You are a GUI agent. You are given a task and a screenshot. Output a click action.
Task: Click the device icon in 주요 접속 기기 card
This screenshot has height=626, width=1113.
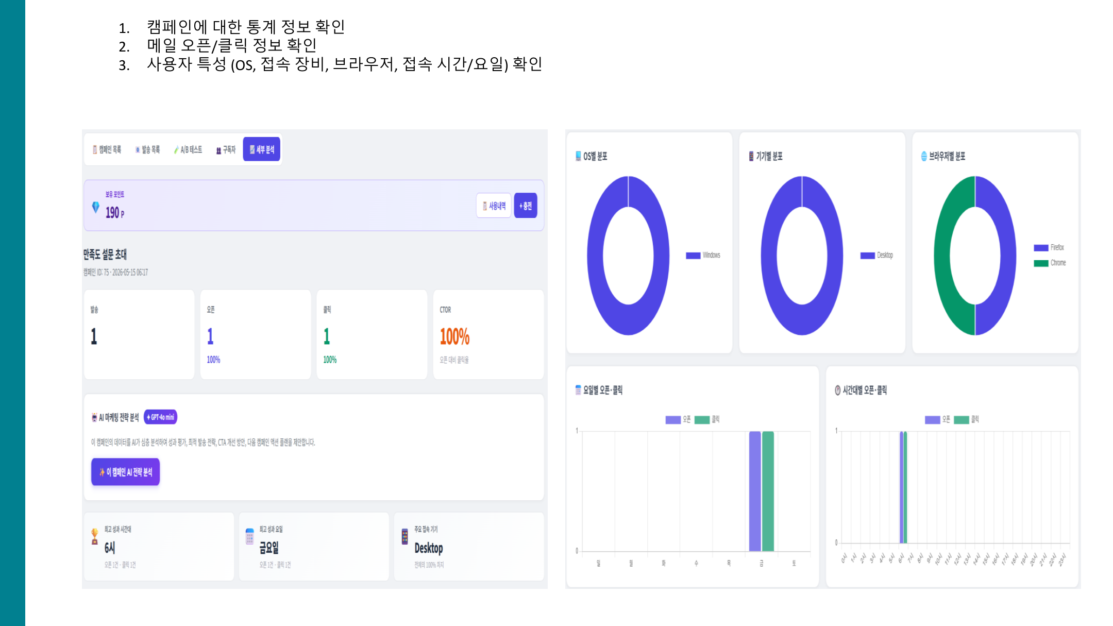pos(405,536)
